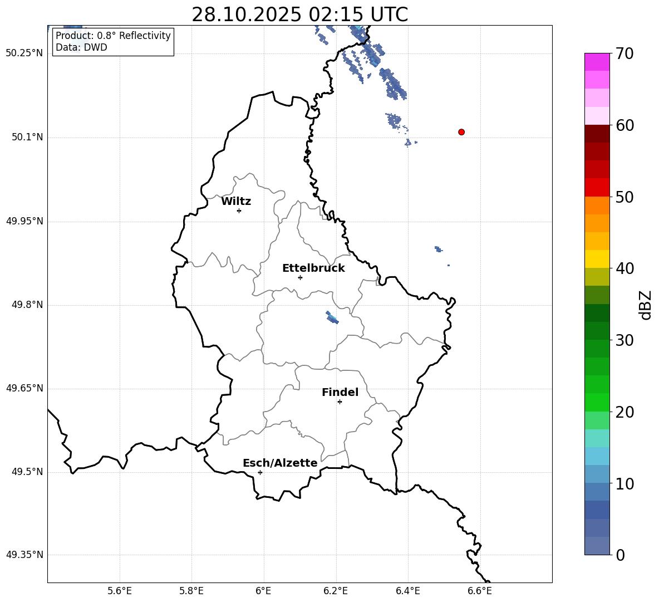Click the 'Data: DWD' text
The image size is (659, 602).
(x=81, y=47)
